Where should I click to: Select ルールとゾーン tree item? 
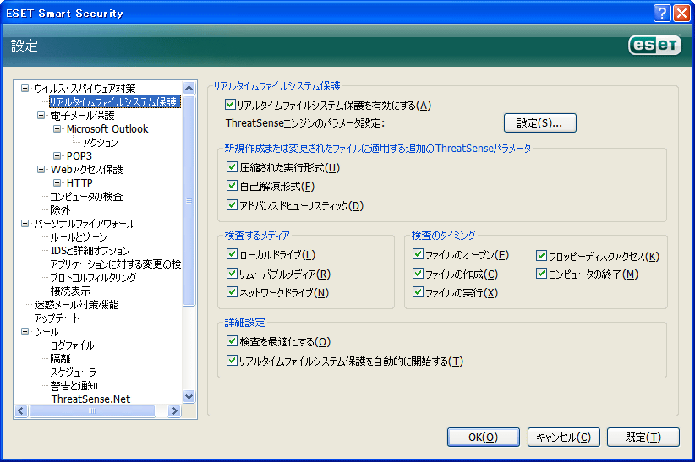pos(79,237)
